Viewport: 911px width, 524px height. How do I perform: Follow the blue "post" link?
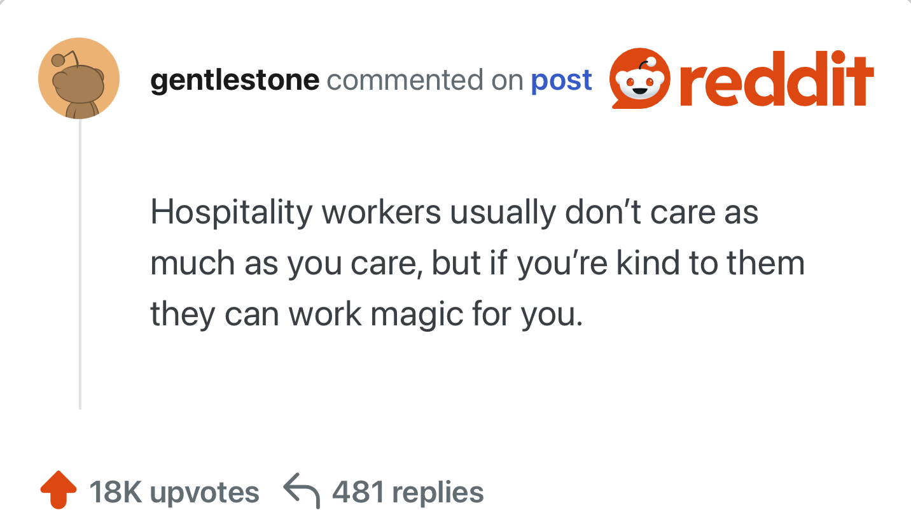coord(561,81)
